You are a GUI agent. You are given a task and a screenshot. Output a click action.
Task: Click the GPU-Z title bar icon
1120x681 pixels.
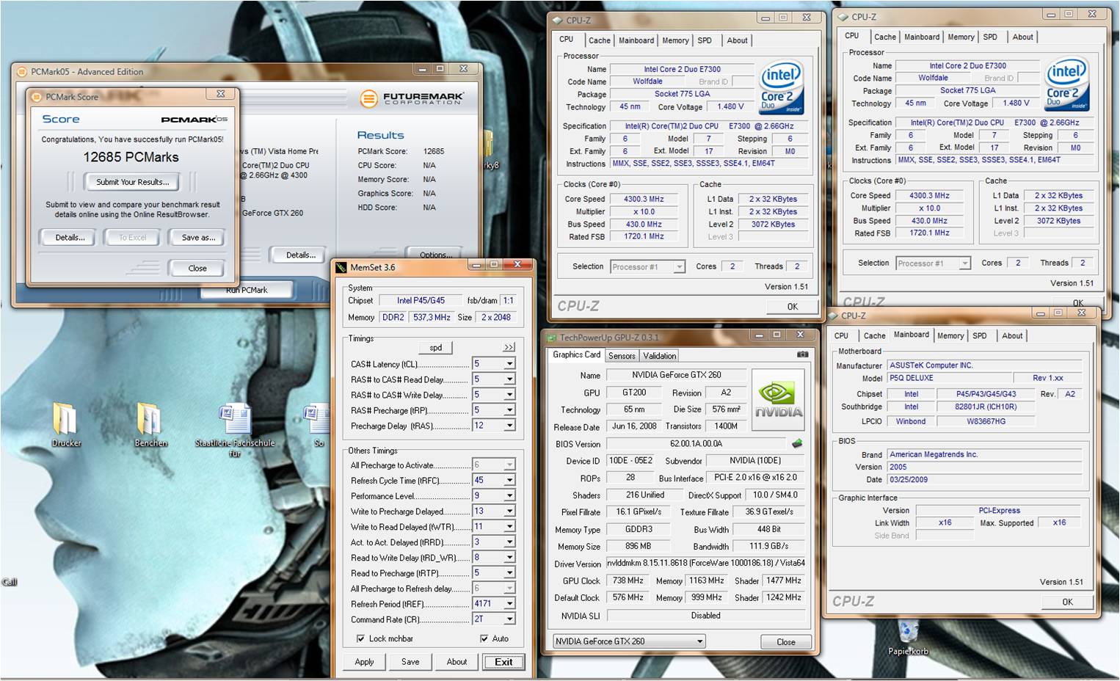[552, 338]
